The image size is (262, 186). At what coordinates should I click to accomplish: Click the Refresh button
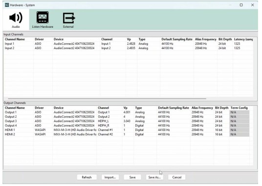tap(87, 177)
